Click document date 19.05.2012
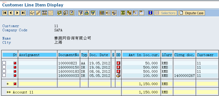The width and height of the screenshot is (219, 96). [100, 63]
